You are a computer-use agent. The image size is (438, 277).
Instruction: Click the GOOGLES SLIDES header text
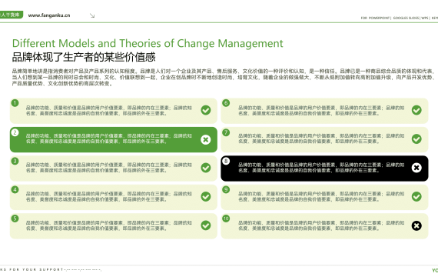406,18
